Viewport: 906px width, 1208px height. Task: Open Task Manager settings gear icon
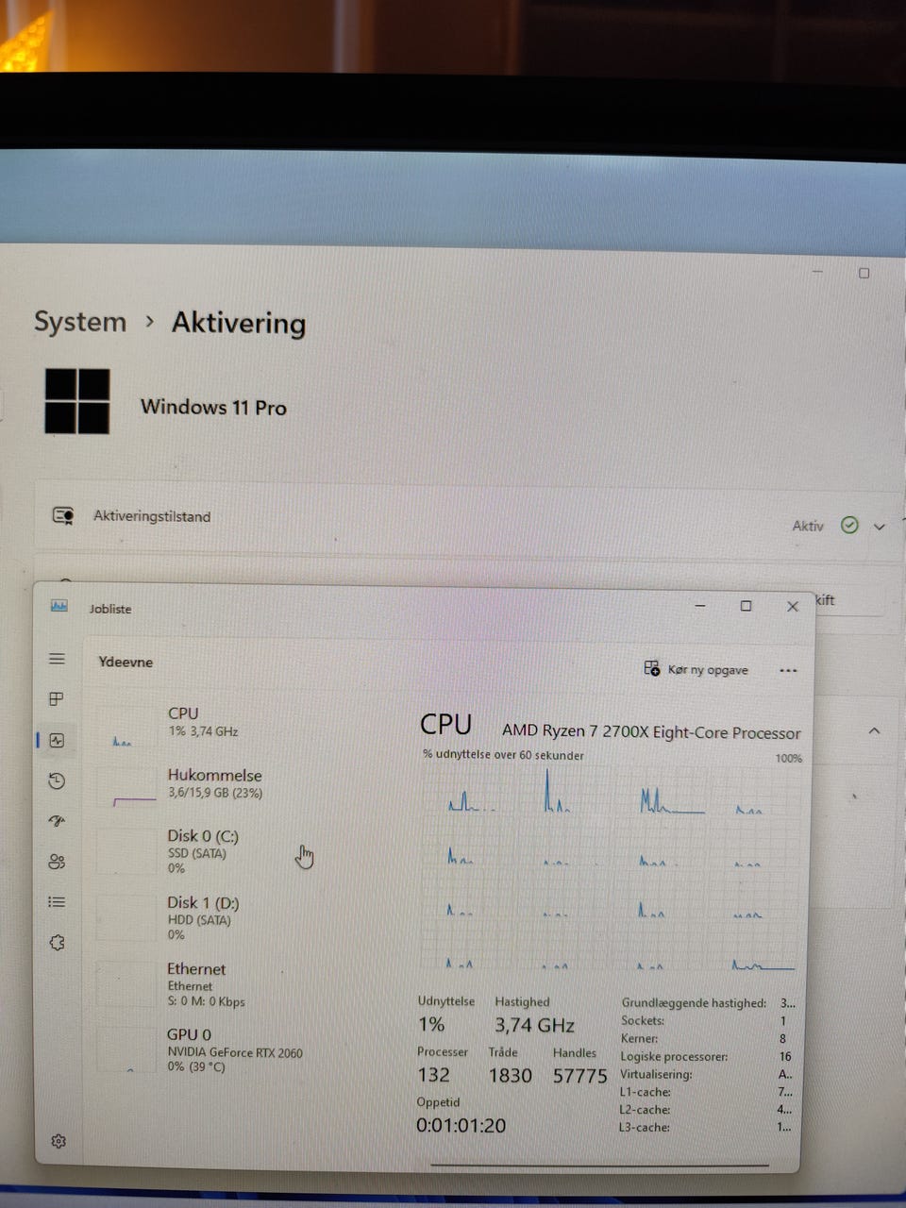coord(59,1141)
